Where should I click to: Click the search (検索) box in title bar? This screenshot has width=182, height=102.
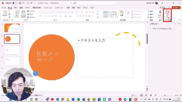[x=92, y=3]
